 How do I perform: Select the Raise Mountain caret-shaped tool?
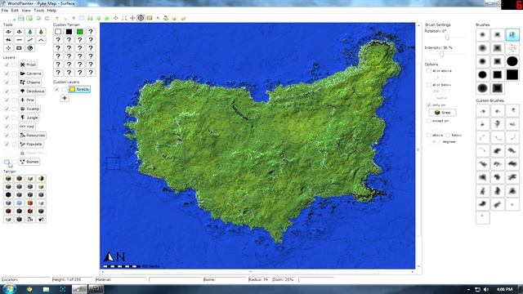click(41, 40)
